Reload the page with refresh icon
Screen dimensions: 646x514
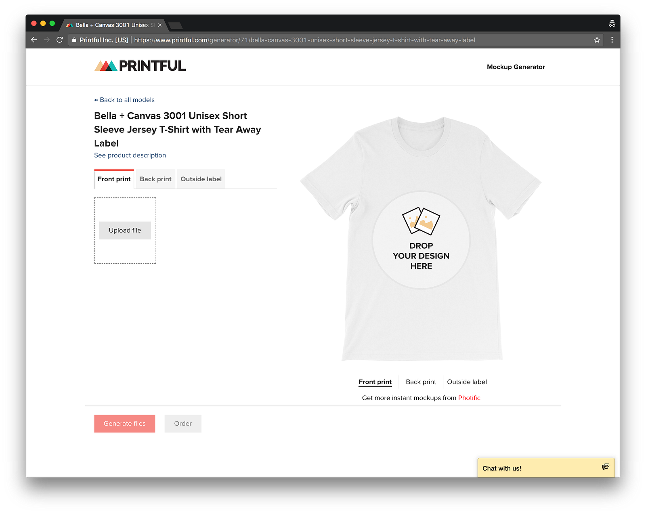pyautogui.click(x=60, y=40)
